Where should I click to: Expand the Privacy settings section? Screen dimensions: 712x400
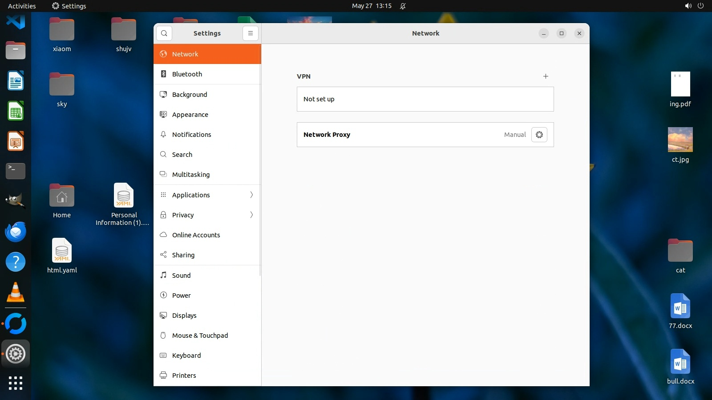pos(207,215)
